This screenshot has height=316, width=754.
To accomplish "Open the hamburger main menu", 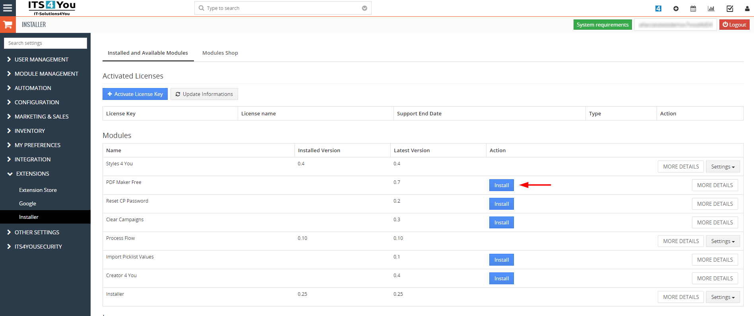I will (x=8, y=8).
